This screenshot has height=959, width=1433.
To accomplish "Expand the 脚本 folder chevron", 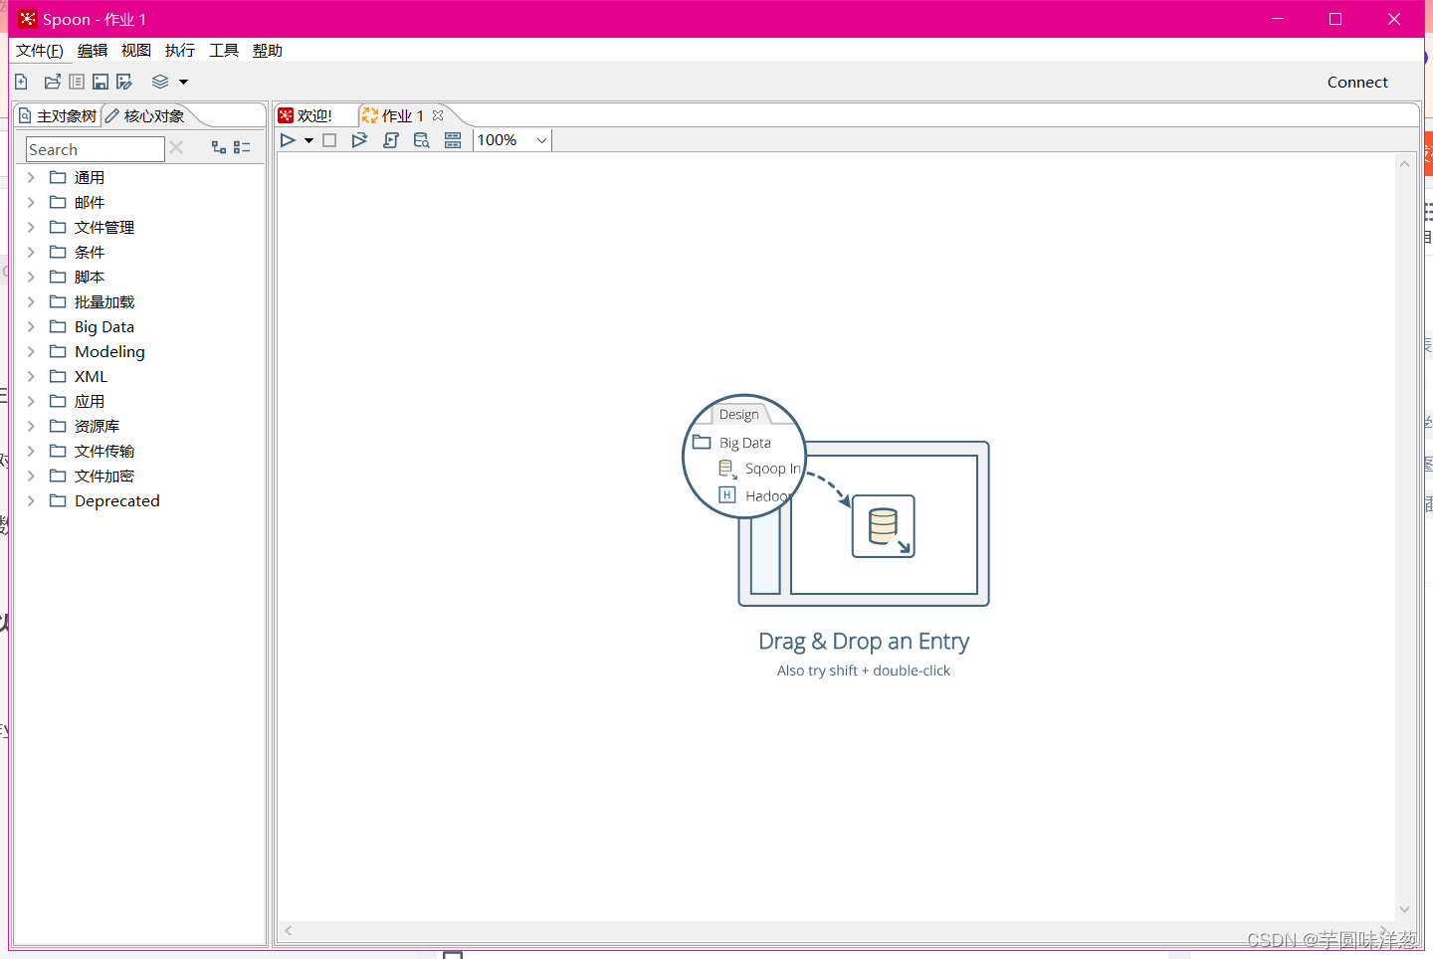I will coord(31,277).
